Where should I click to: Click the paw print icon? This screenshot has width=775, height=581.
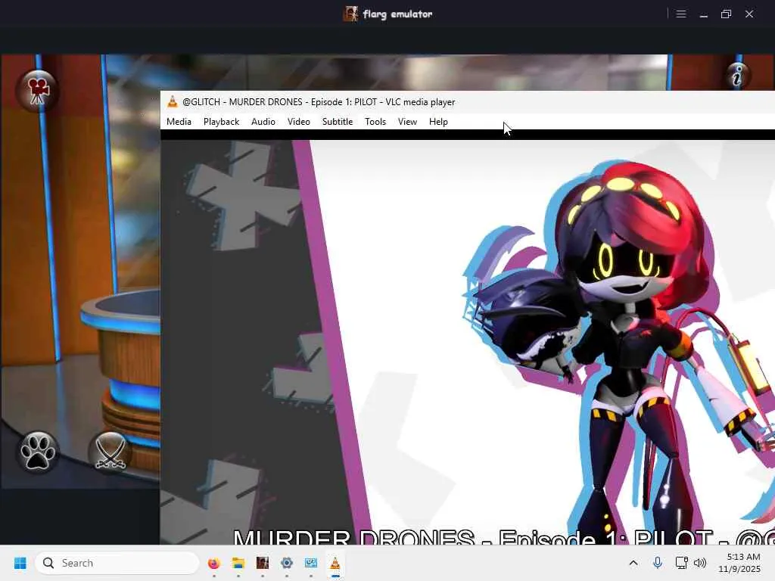click(x=38, y=452)
